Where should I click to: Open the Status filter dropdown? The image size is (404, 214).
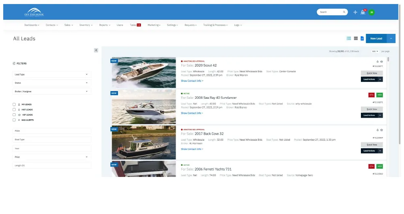point(52,83)
